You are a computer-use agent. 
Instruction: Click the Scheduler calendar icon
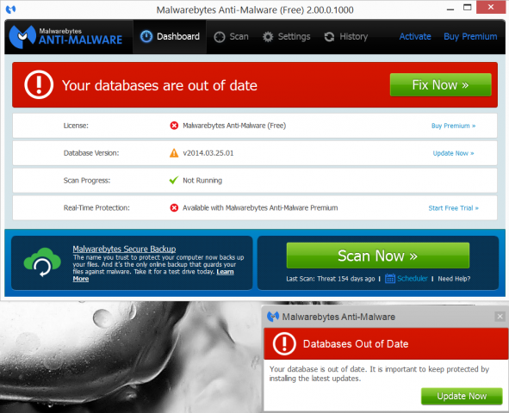pyautogui.click(x=390, y=279)
